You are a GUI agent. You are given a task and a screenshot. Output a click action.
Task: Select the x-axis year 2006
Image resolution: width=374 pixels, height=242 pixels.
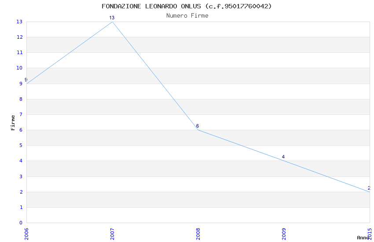tap(26, 234)
